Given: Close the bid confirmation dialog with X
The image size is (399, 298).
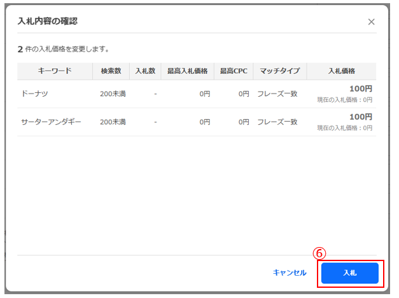Looking at the screenshot, I should [x=372, y=22].
